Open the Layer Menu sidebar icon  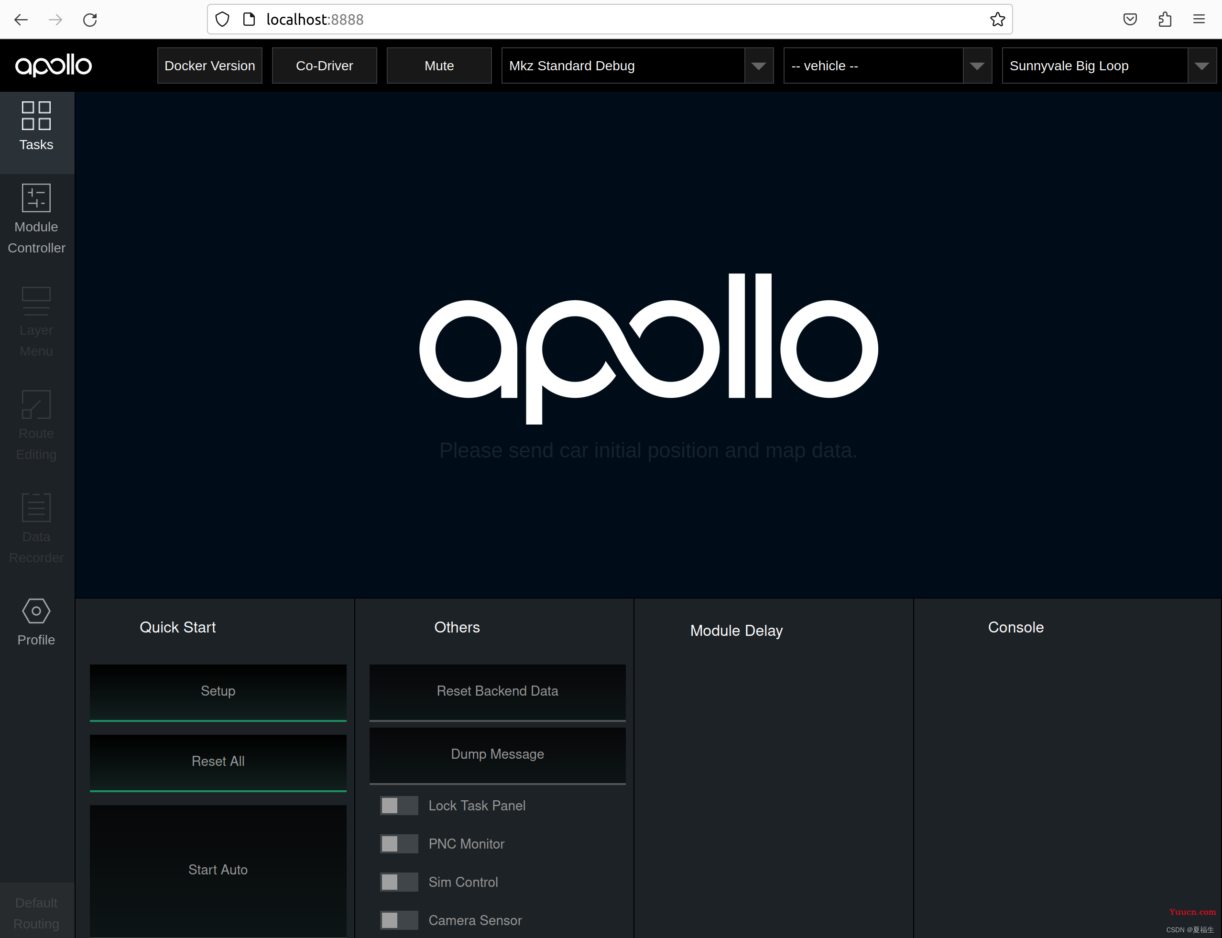(x=36, y=301)
